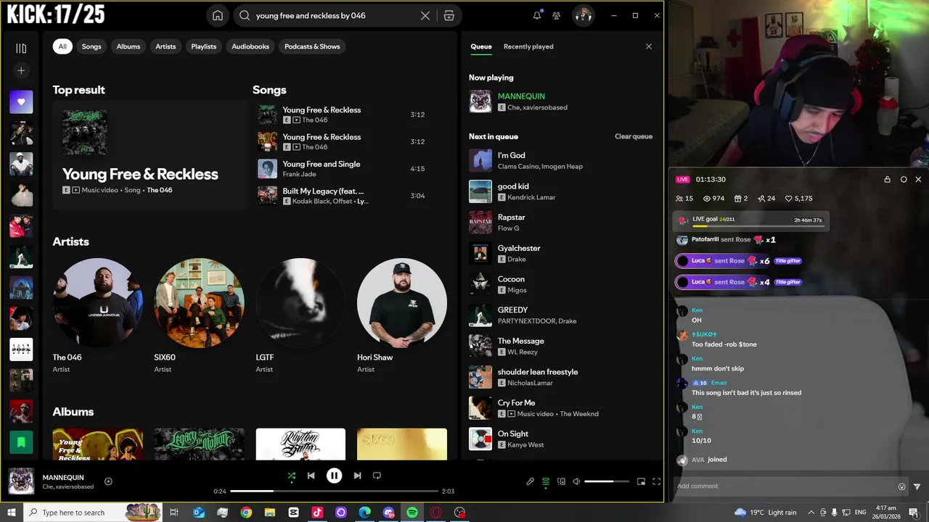929x522 pixels.
Task: Toggle shuffle off
Action: point(291,476)
